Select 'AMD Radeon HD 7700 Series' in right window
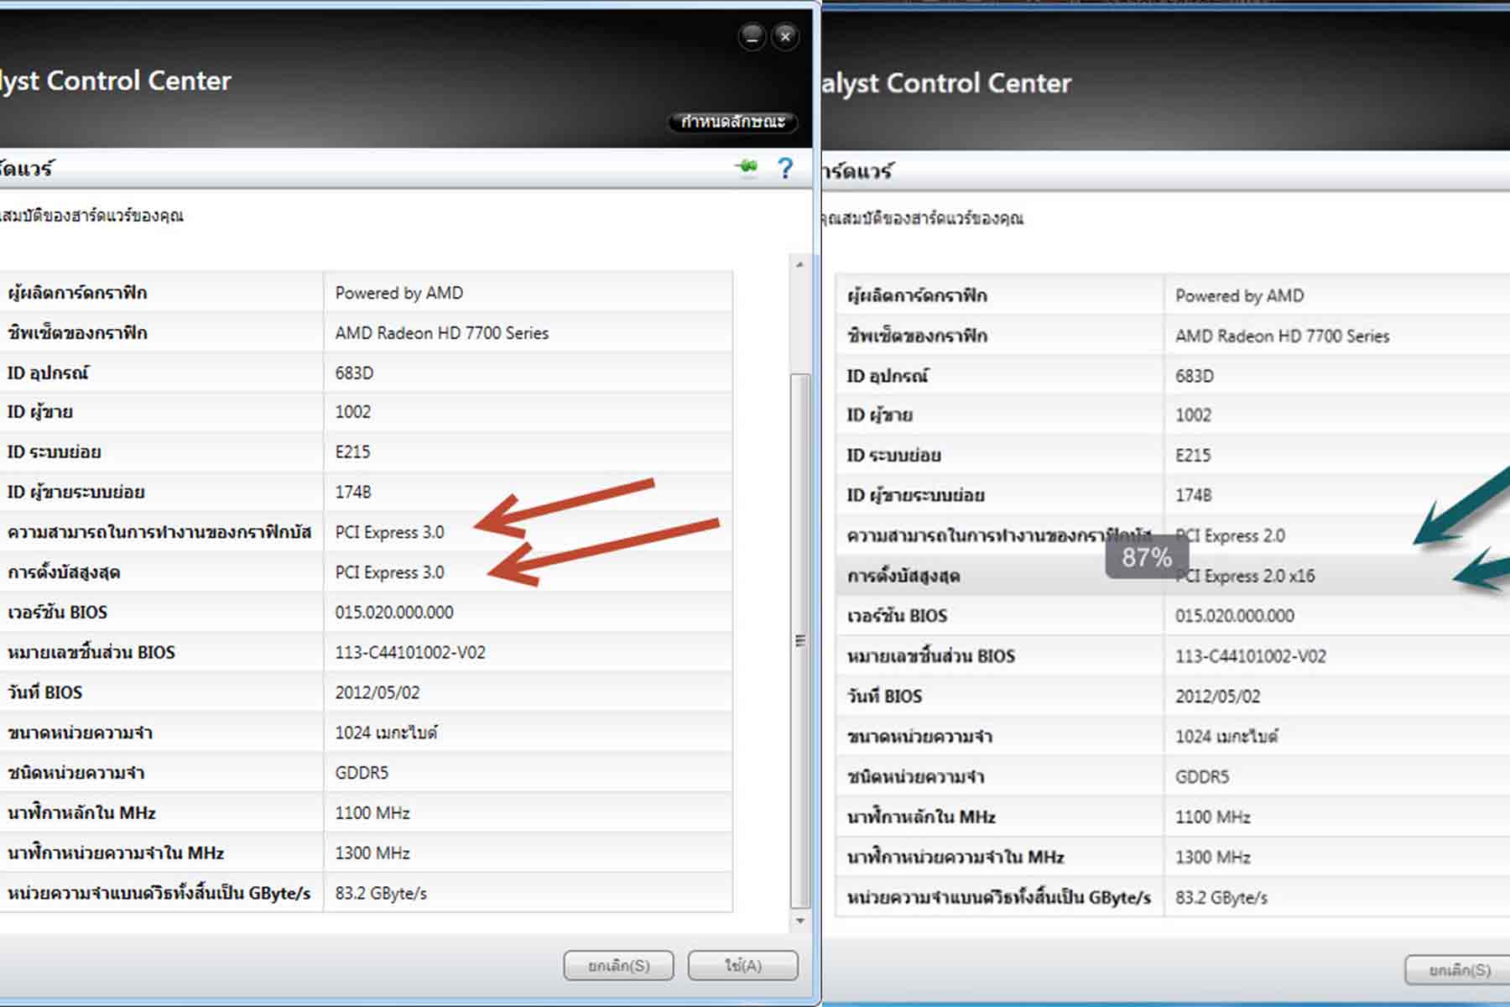The height and width of the screenshot is (1007, 1510). click(x=1283, y=337)
